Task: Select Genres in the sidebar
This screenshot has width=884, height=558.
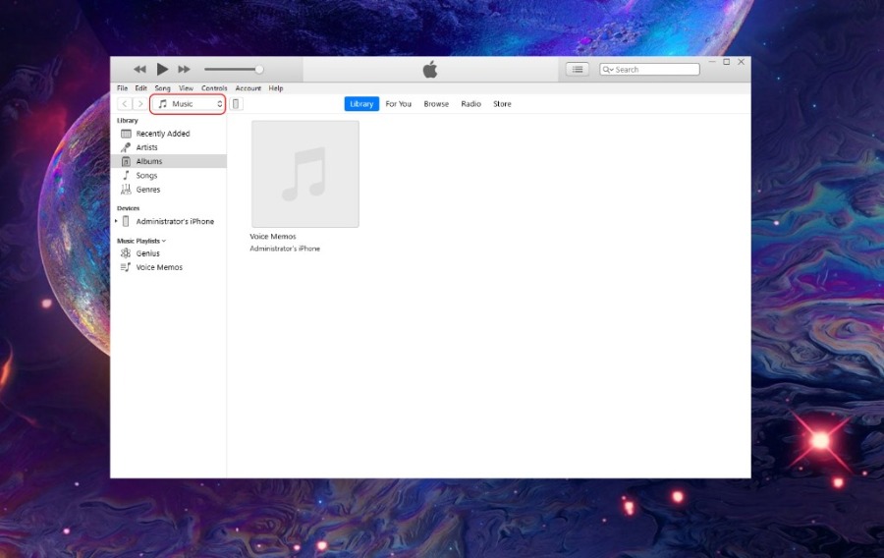Action: tap(169, 190)
